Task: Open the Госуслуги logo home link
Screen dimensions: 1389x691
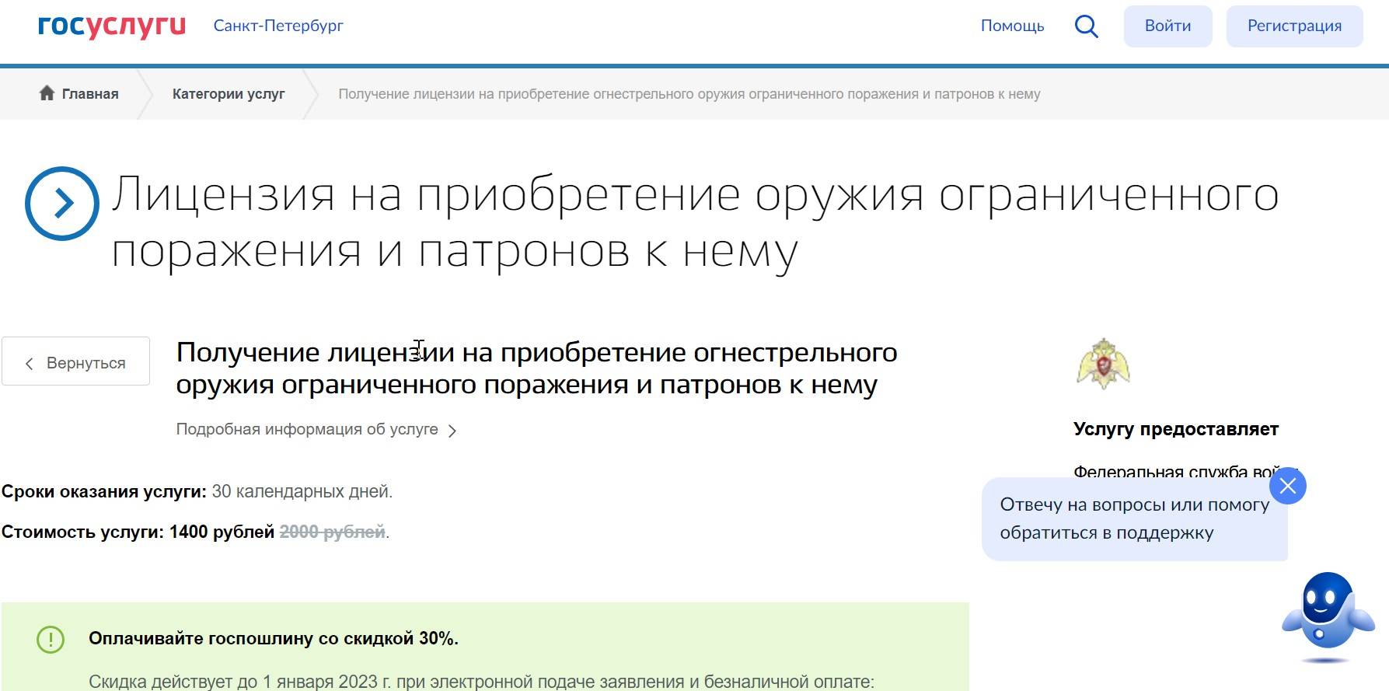Action: click(112, 26)
